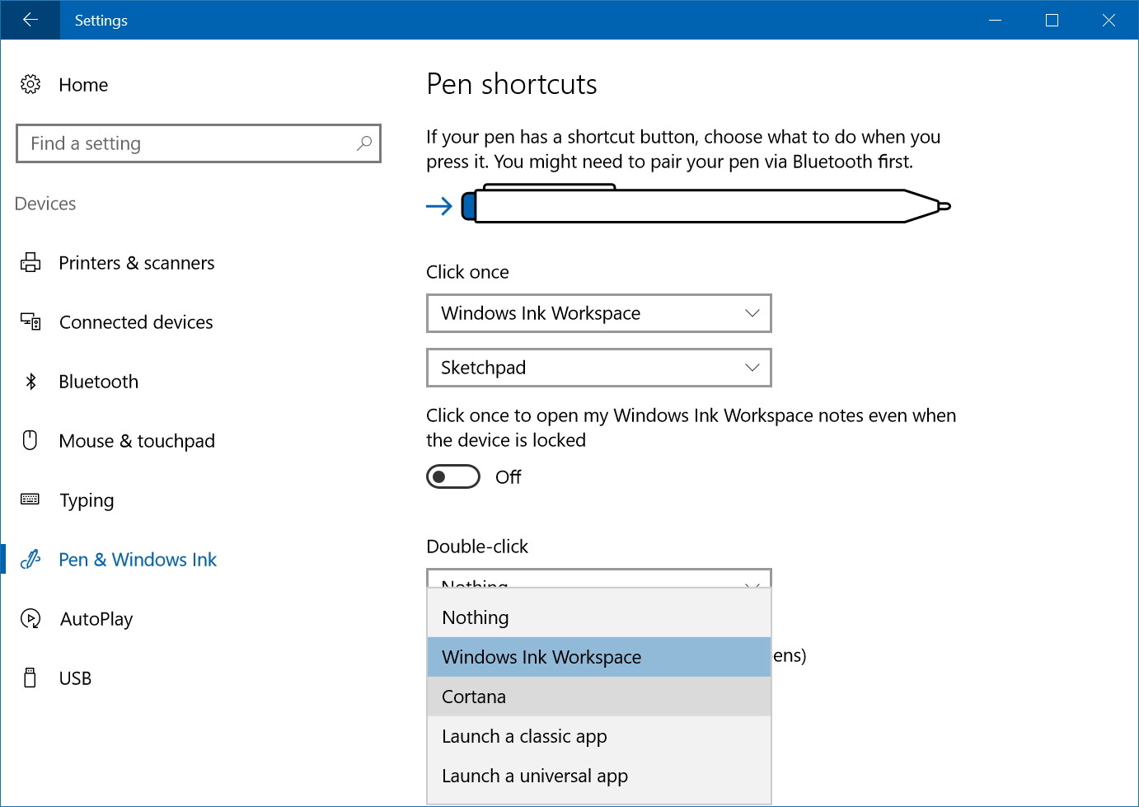1139x807 pixels.
Task: Click the Home gear icon
Action: click(x=30, y=84)
